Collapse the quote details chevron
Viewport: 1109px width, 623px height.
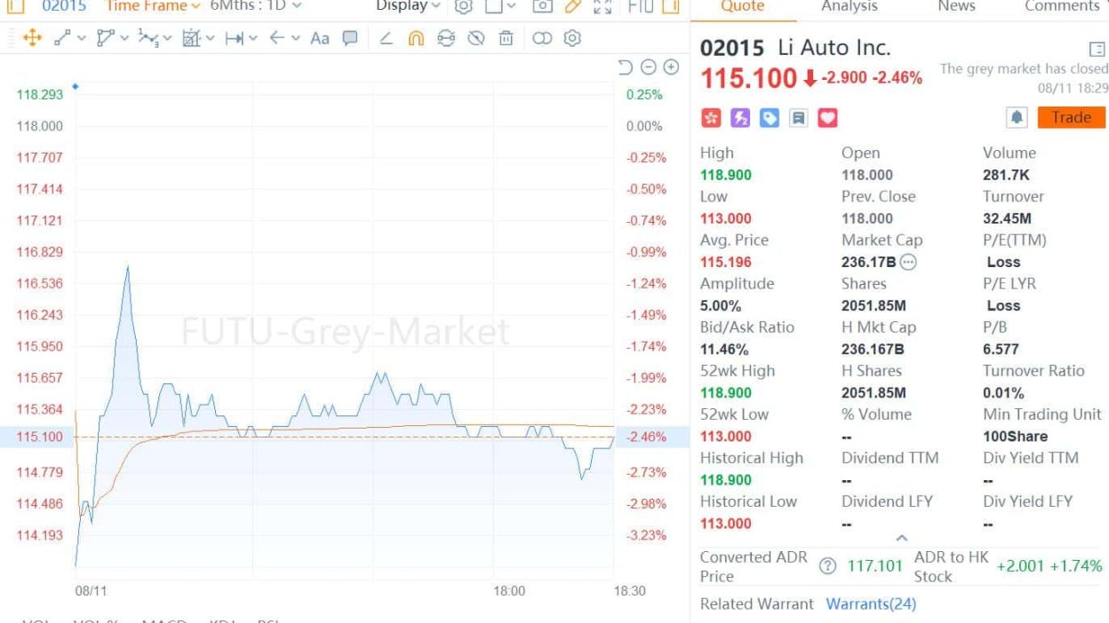(901, 538)
